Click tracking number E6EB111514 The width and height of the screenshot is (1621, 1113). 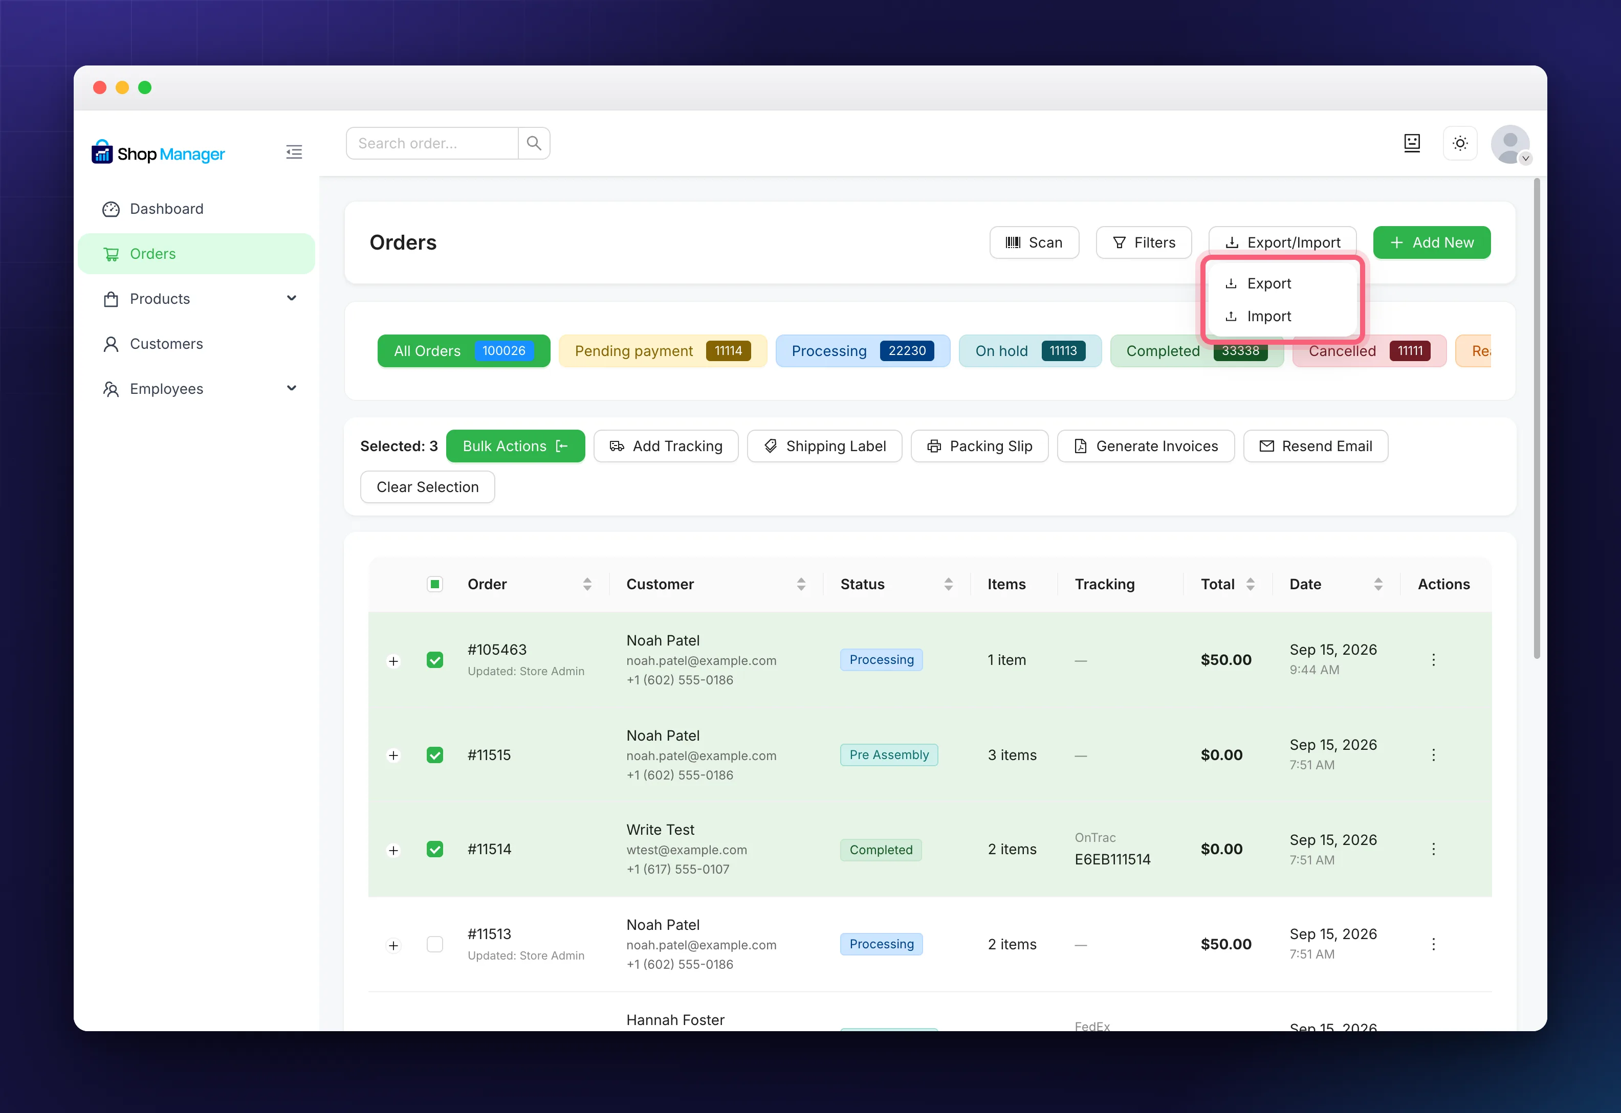1112,859
